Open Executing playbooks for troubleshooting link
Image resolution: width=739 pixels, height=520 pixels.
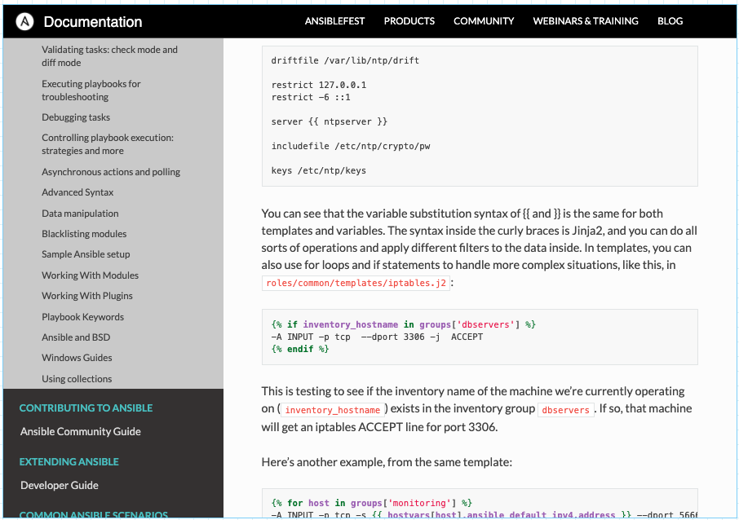91,90
